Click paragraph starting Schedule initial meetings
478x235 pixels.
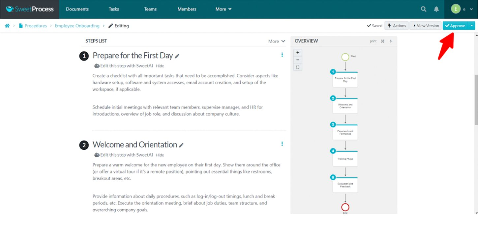click(178, 111)
